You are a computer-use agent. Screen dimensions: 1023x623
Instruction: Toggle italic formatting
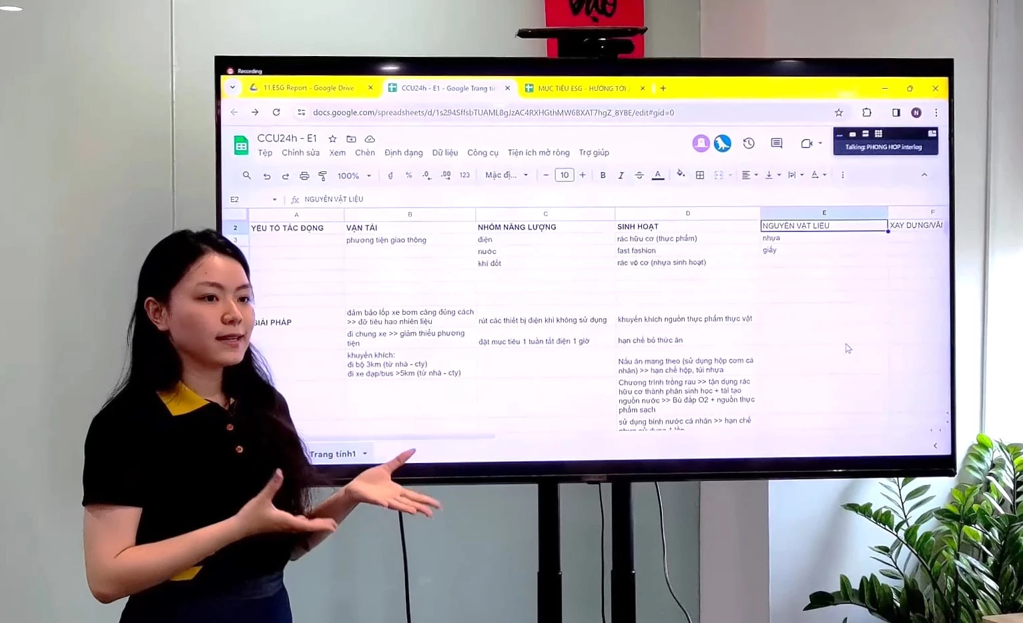click(x=621, y=175)
